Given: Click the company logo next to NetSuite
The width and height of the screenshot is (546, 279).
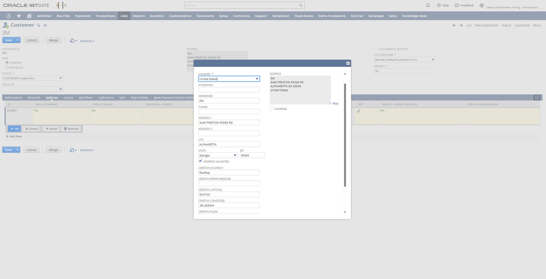Looking at the screenshot, I should [x=61, y=5].
